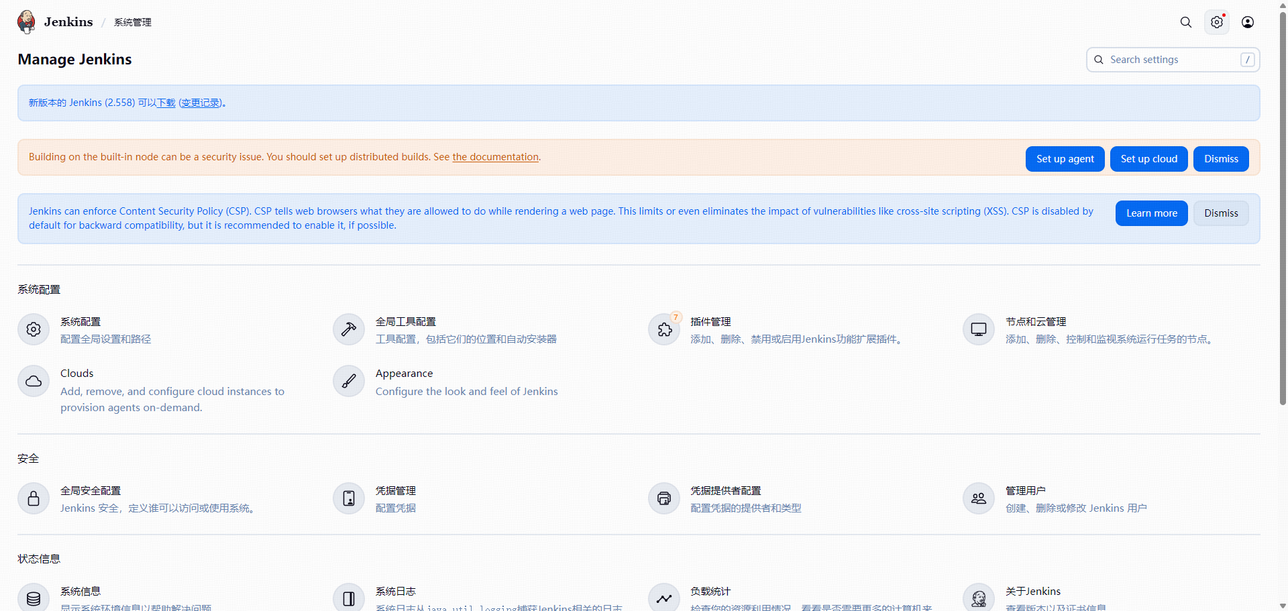Click the Clouds cloud icon
1288x611 pixels.
[x=34, y=381]
